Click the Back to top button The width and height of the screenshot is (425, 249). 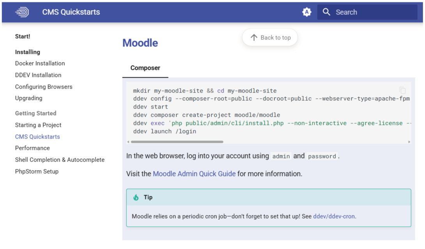coord(270,37)
